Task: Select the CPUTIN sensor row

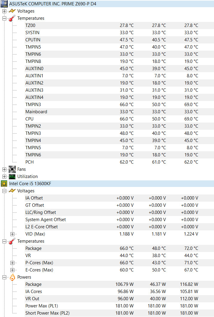Action: [x=119, y=40]
